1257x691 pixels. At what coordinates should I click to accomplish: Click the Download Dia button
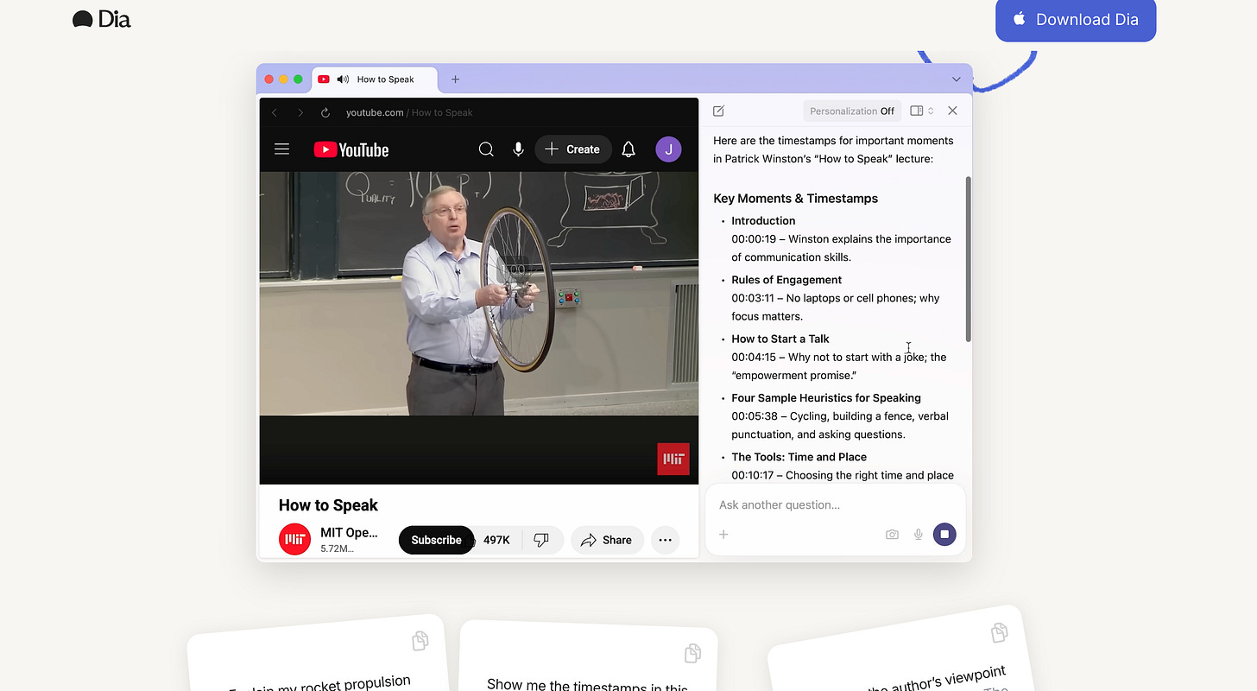1076,19
